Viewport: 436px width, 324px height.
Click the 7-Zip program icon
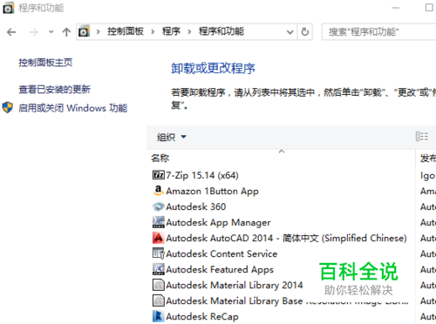pyautogui.click(x=158, y=175)
